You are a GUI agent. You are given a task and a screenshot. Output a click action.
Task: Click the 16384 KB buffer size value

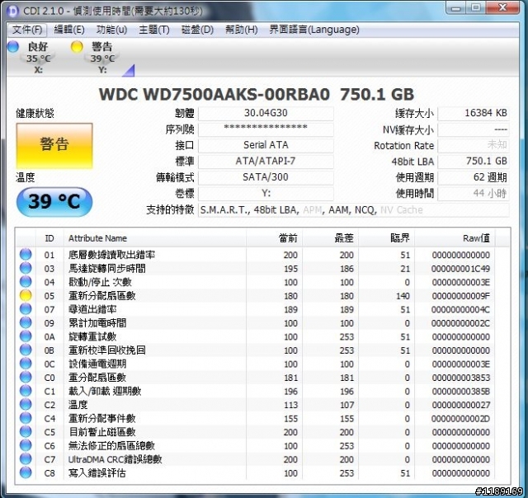473,114
